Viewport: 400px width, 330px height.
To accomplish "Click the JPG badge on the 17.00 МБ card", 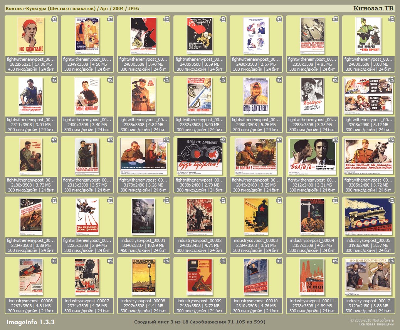I will (54, 20).
